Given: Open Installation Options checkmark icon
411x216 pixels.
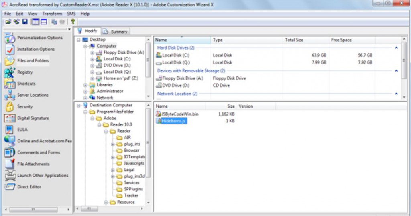Looking at the screenshot, I should coord(10,49).
